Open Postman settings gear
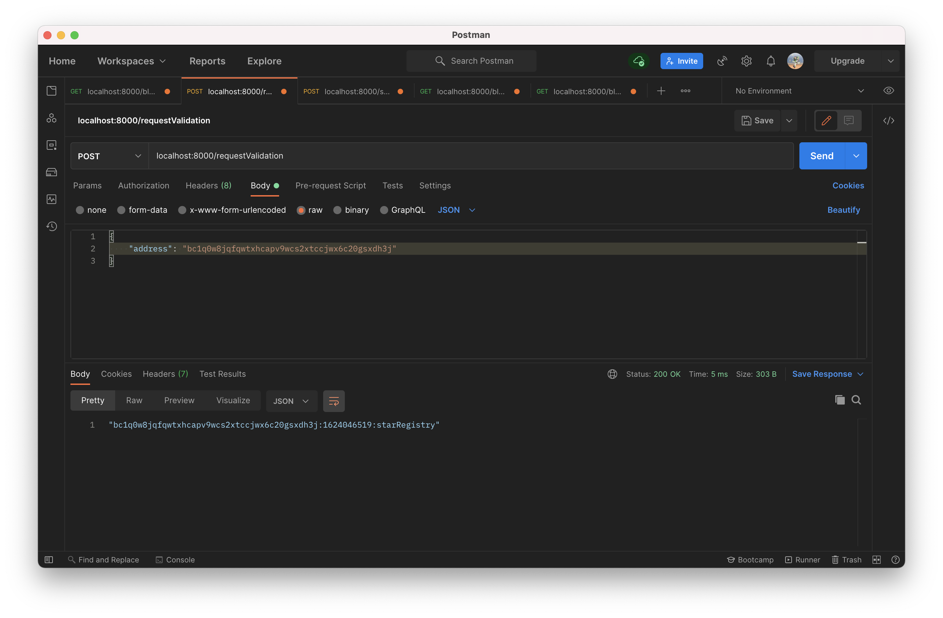 tap(747, 61)
